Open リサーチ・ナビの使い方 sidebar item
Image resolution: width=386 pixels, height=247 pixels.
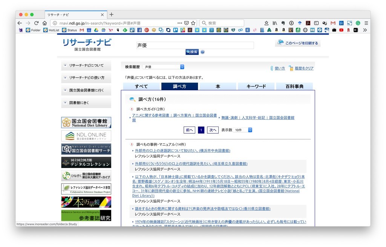86,78
